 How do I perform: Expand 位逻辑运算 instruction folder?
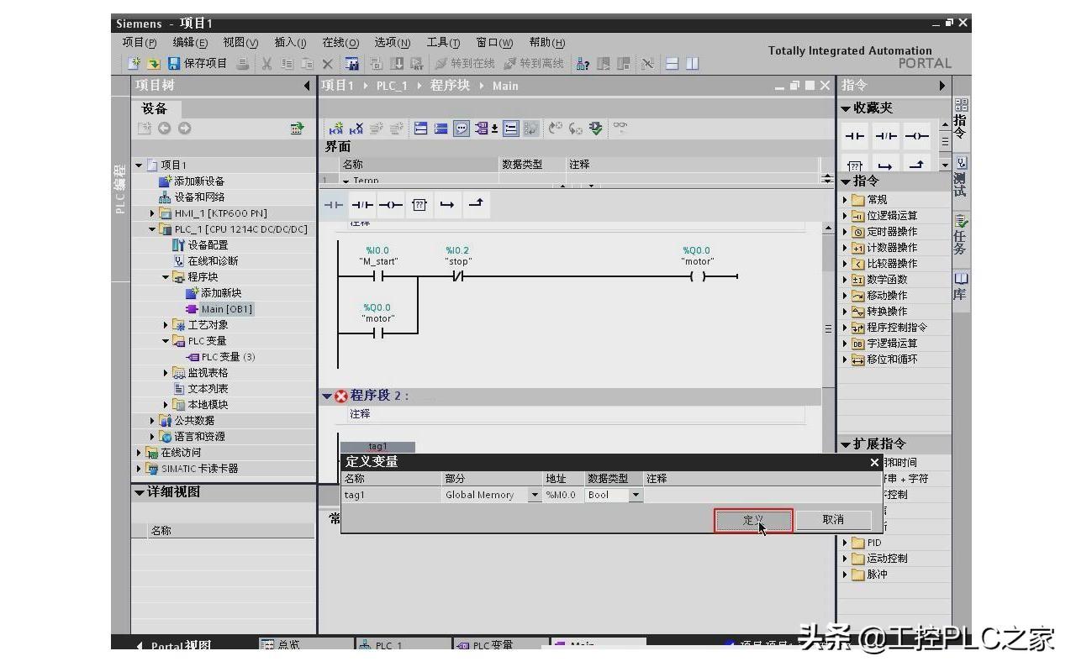click(x=846, y=216)
